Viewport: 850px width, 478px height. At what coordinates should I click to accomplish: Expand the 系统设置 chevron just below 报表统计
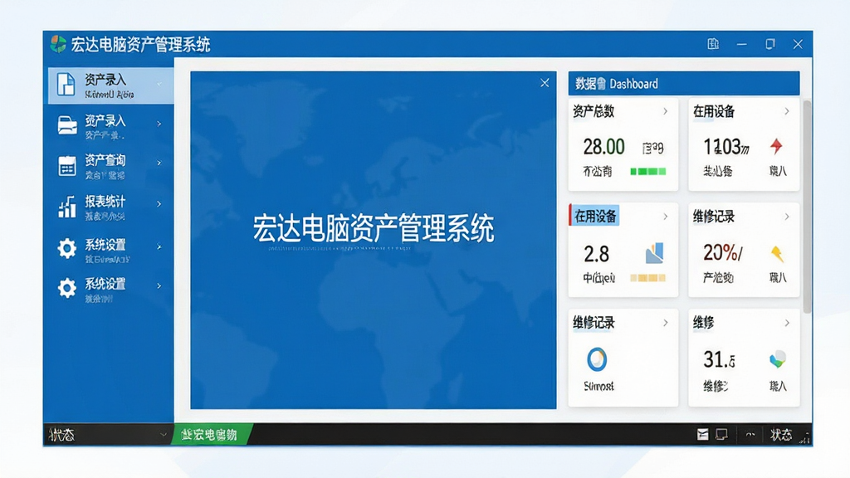(159, 246)
